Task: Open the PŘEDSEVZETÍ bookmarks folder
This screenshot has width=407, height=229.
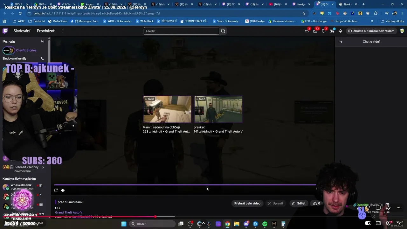Action: pos(167,21)
